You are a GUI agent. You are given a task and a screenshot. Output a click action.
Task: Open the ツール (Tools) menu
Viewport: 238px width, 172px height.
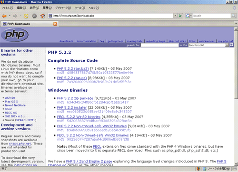[79, 8]
